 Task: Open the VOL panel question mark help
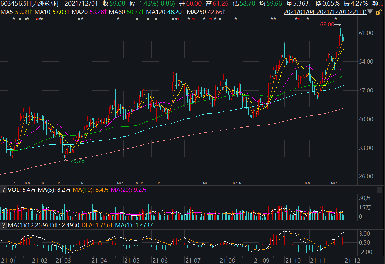4,190
